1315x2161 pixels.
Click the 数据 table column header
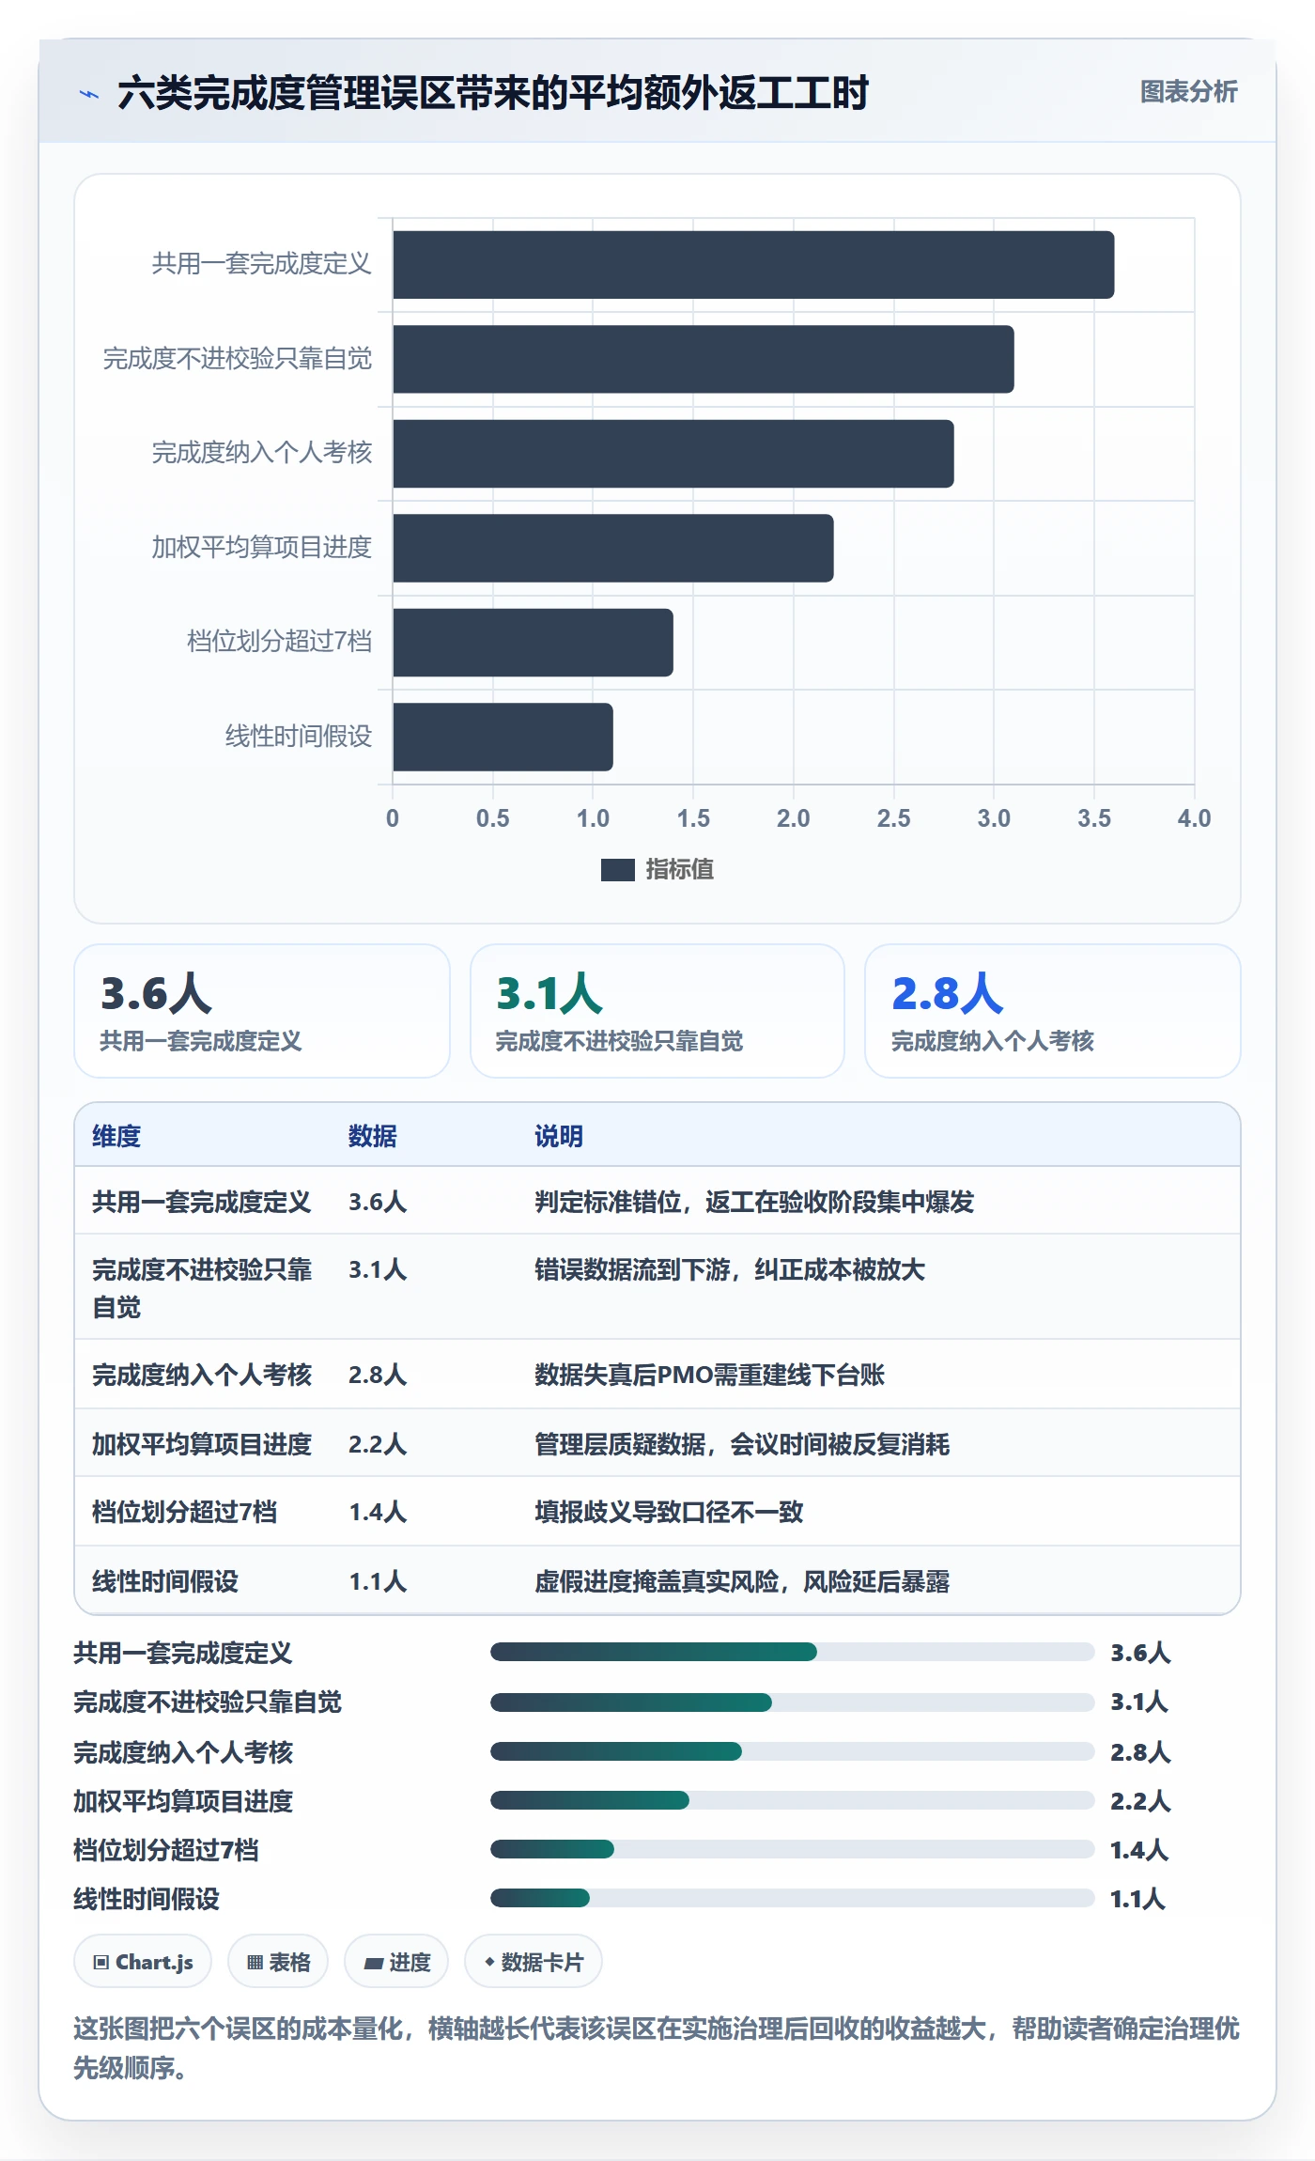(x=373, y=1136)
